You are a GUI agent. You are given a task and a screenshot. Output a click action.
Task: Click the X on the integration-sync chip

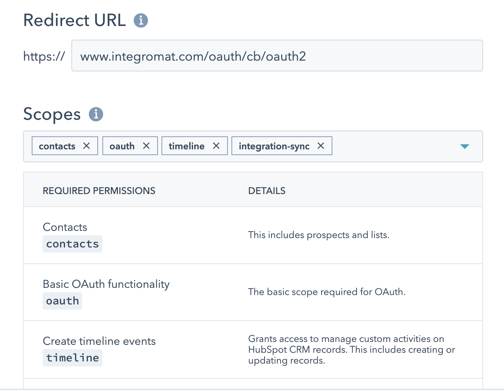pos(321,146)
